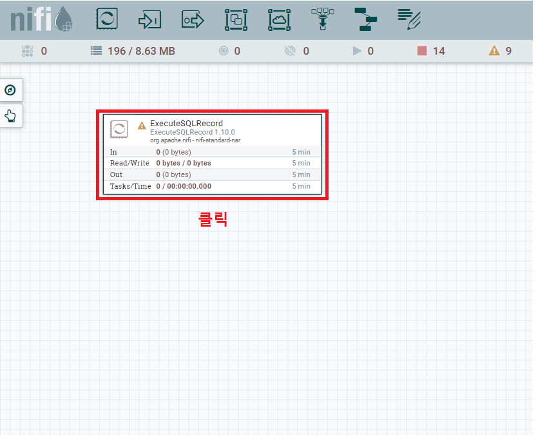The width and height of the screenshot is (536, 443).
Task: Click the stopped components red square icon
Action: click(422, 51)
